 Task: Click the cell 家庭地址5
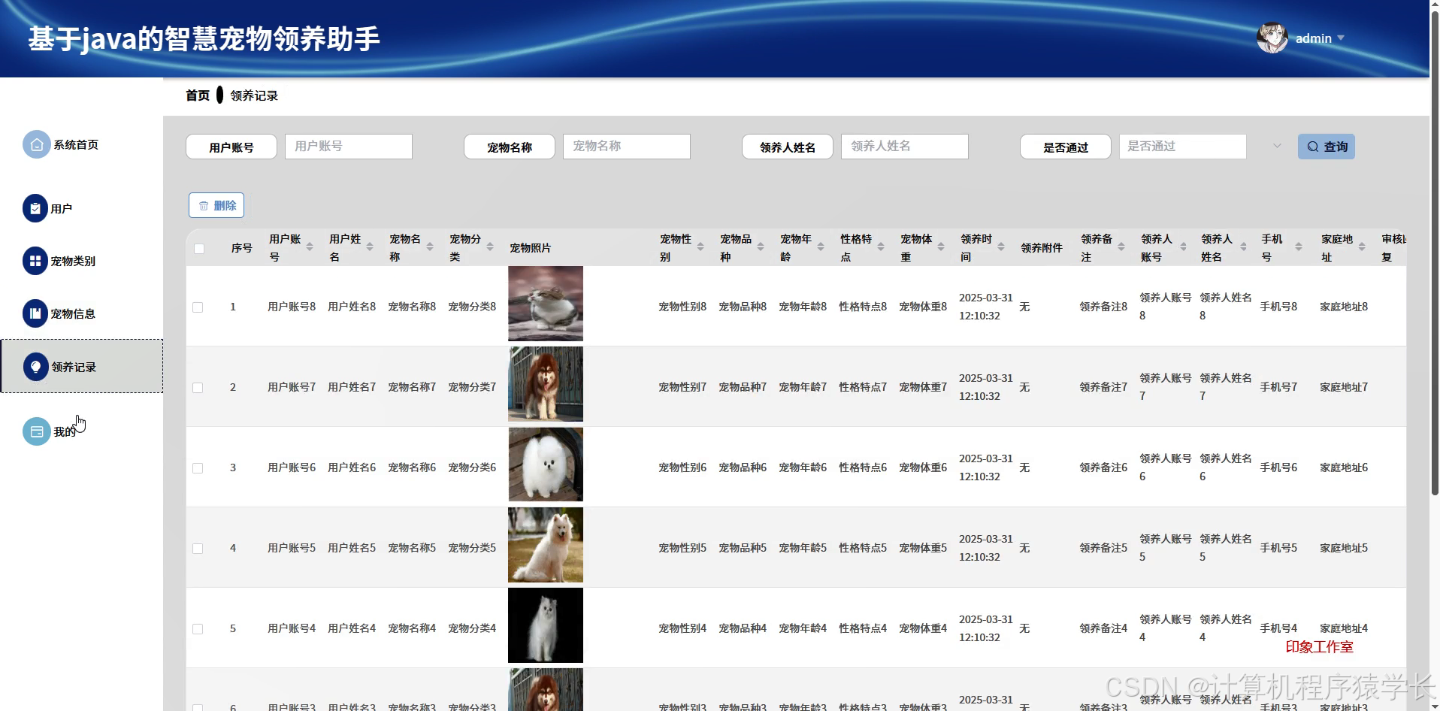tap(1344, 548)
